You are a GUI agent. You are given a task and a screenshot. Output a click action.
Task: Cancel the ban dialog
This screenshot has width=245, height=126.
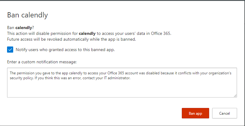pos(224,113)
